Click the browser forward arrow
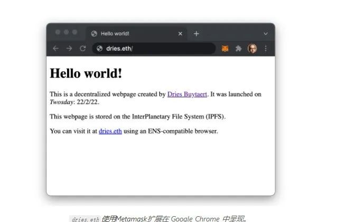Image resolution: width=337 pixels, height=222 pixels. click(x=69, y=49)
